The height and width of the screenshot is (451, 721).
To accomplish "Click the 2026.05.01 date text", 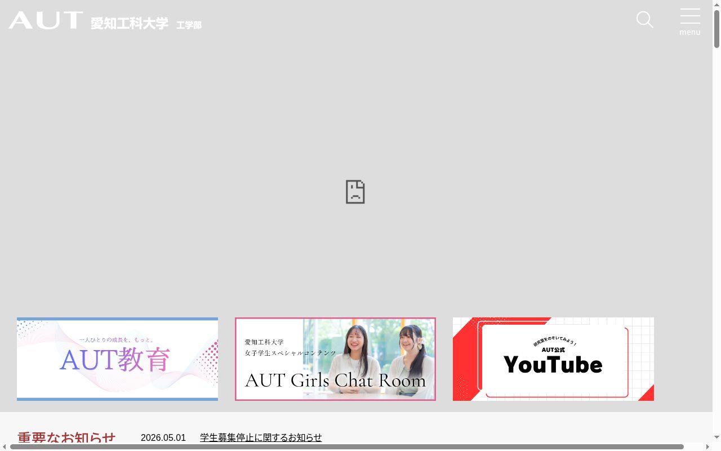I will coord(163,437).
